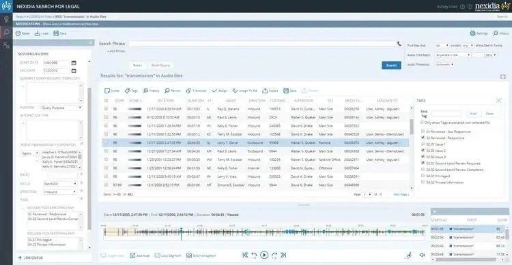
Task: Open the top-right History icon near Settings
Action: 496,33
